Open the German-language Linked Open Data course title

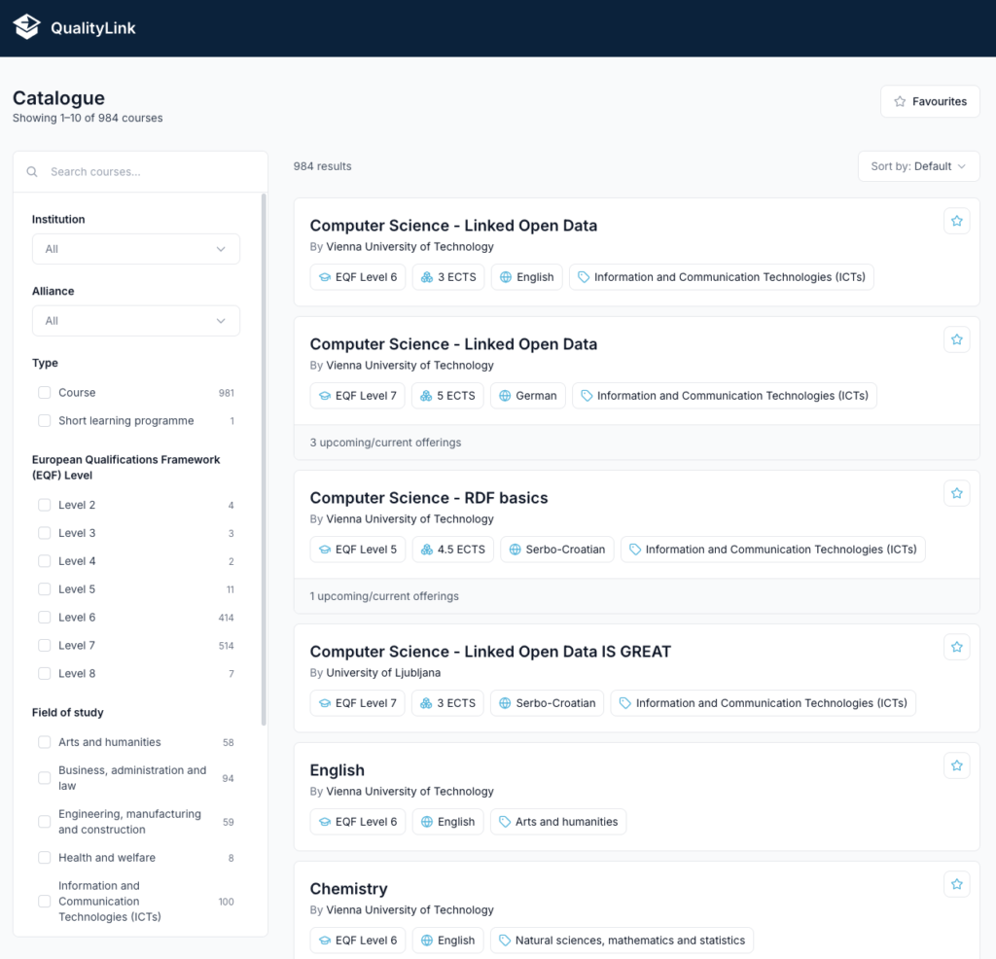coord(453,344)
